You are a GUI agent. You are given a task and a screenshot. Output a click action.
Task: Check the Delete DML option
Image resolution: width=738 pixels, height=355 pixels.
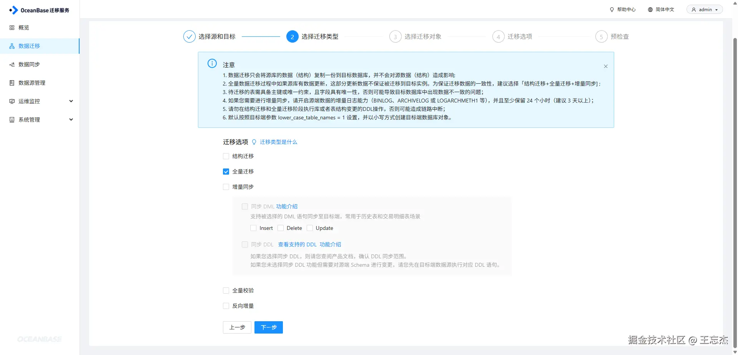(281, 228)
